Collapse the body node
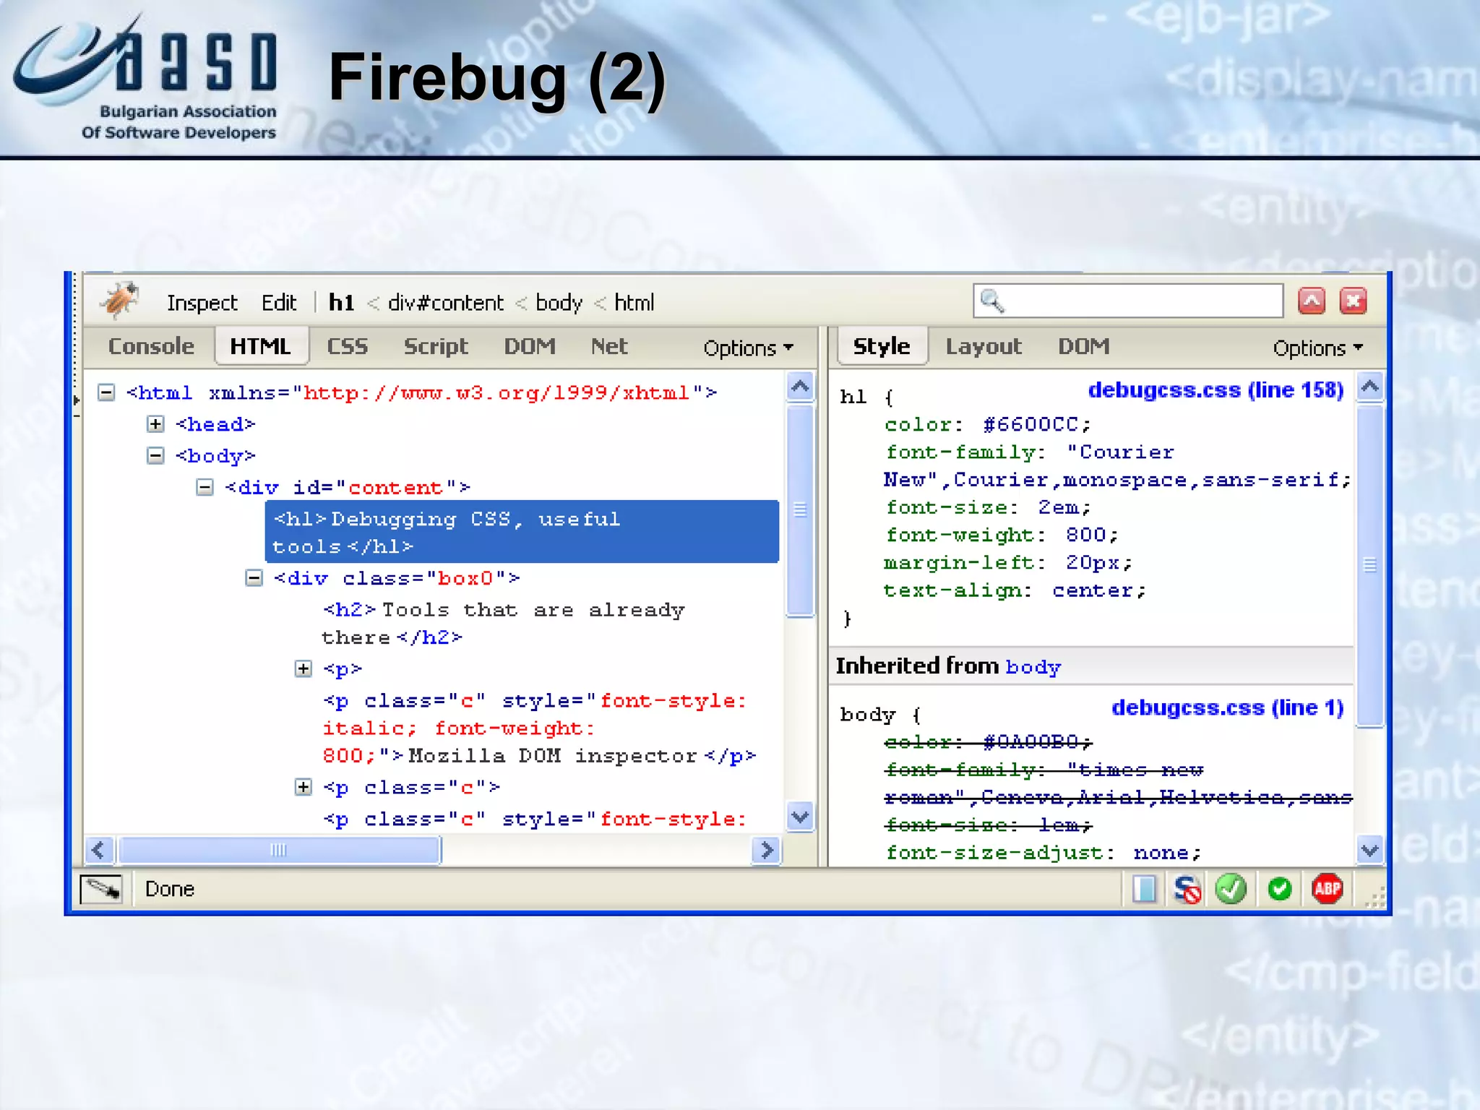This screenshot has height=1110, width=1480. tap(155, 456)
